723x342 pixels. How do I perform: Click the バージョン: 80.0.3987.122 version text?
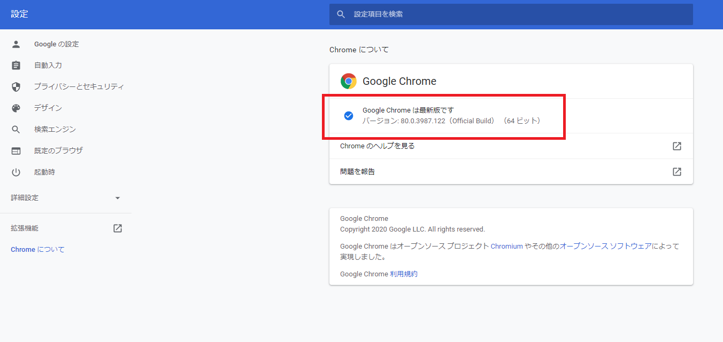tap(453, 121)
